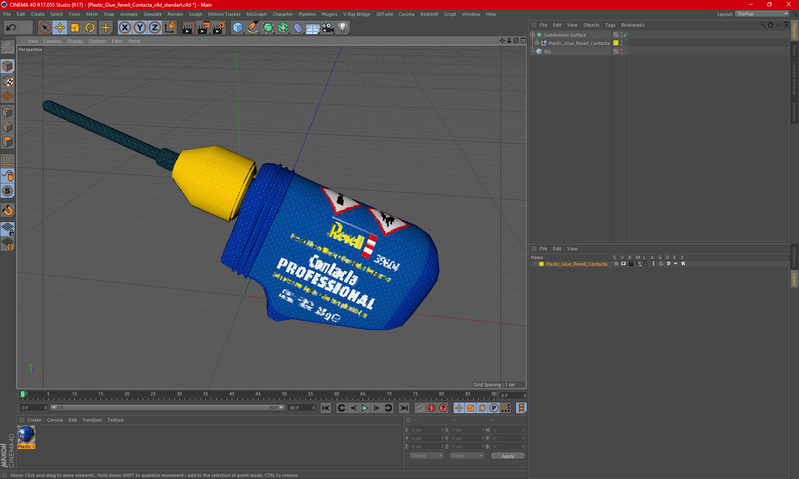Click the Undo arrow icon
This screenshot has height=479, width=799.
(11, 28)
